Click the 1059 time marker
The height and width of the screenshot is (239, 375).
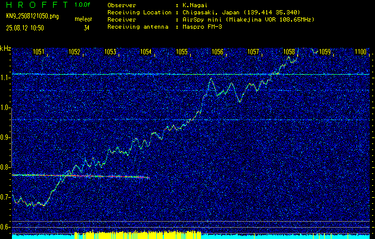pyautogui.click(x=325, y=51)
